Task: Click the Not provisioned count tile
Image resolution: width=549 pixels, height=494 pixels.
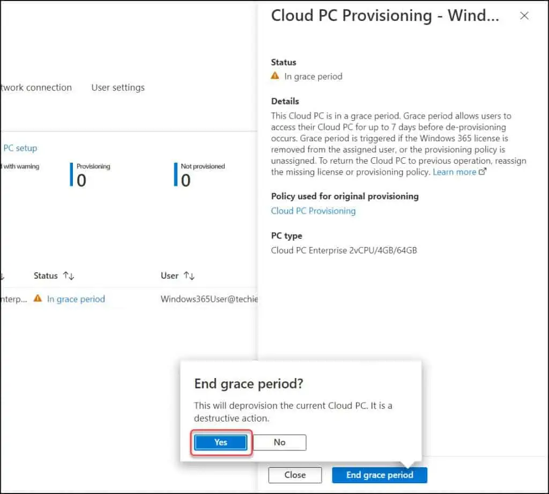Action: click(199, 175)
